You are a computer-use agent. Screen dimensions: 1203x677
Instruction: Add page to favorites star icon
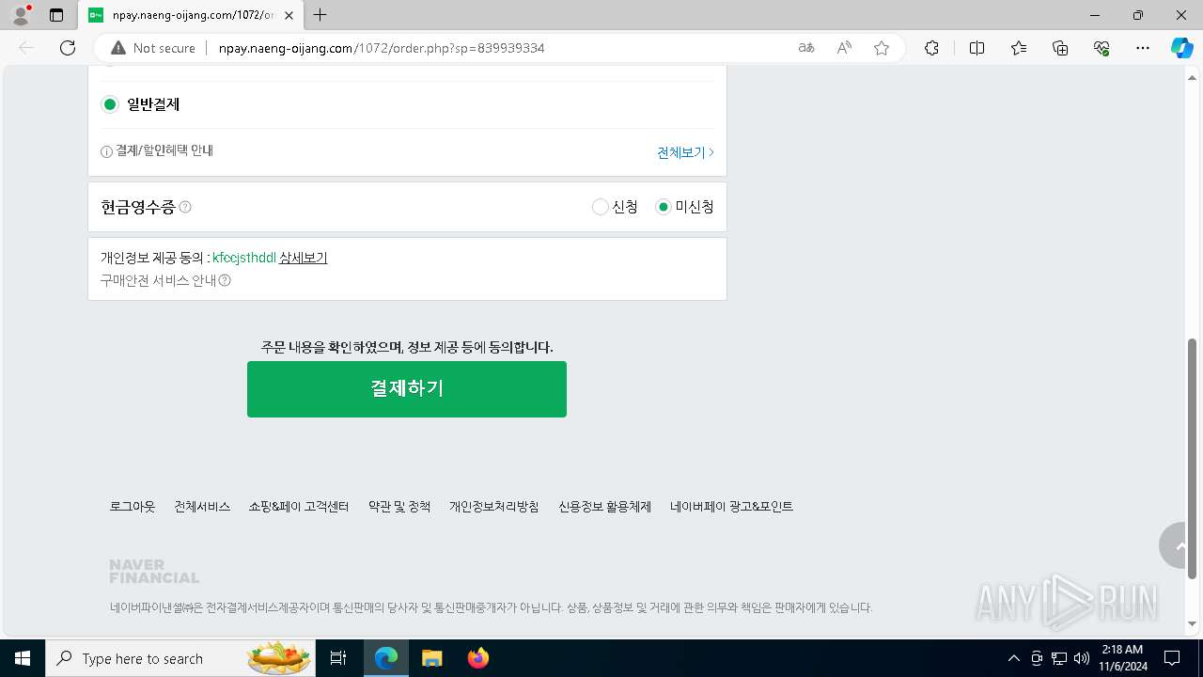tap(882, 48)
